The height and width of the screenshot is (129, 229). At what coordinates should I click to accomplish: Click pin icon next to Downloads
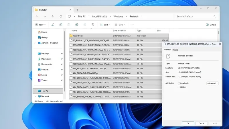point(62,59)
